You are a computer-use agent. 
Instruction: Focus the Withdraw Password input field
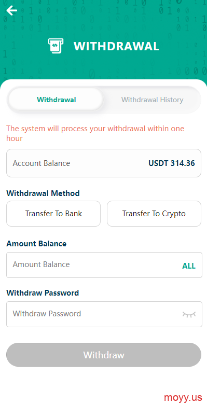tap(104, 314)
